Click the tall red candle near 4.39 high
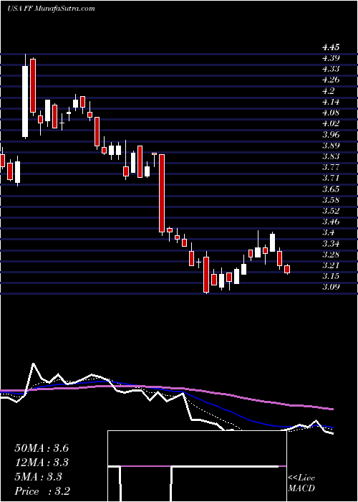Screen dimensions: 358x502 coord(33,86)
